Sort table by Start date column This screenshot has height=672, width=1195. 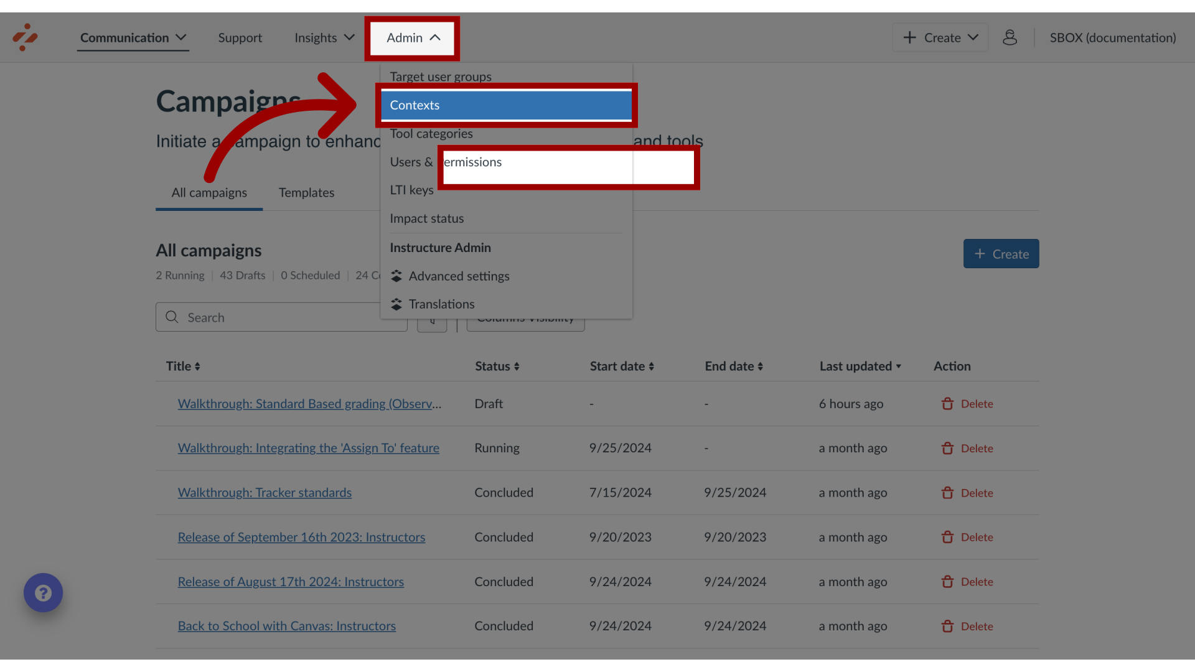point(622,366)
